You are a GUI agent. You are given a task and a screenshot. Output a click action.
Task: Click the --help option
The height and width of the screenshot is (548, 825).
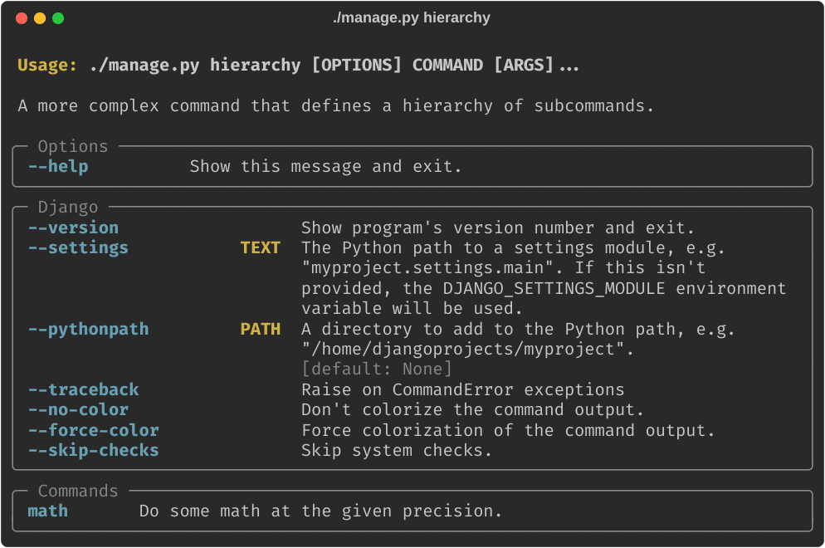(x=58, y=166)
